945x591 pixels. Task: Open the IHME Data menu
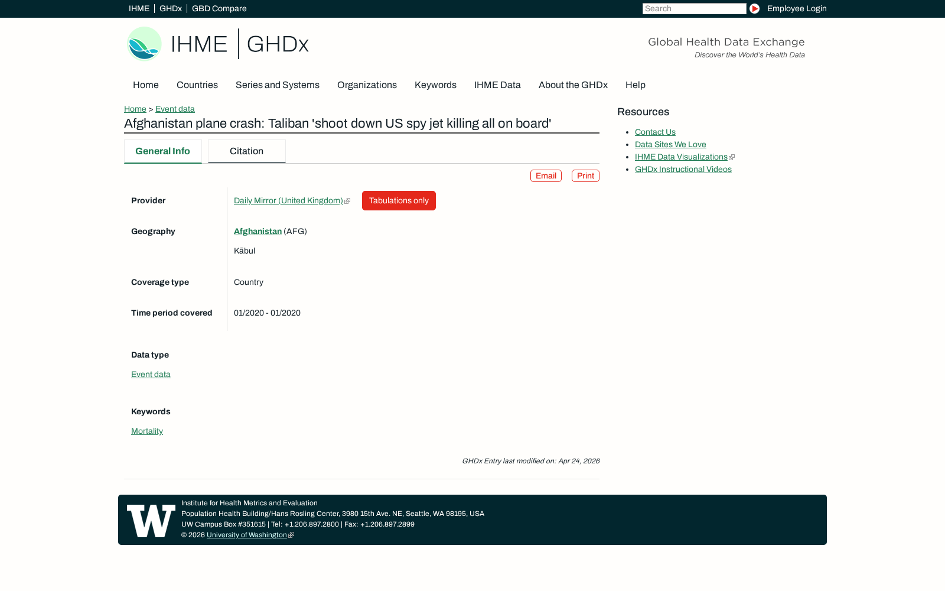click(497, 85)
